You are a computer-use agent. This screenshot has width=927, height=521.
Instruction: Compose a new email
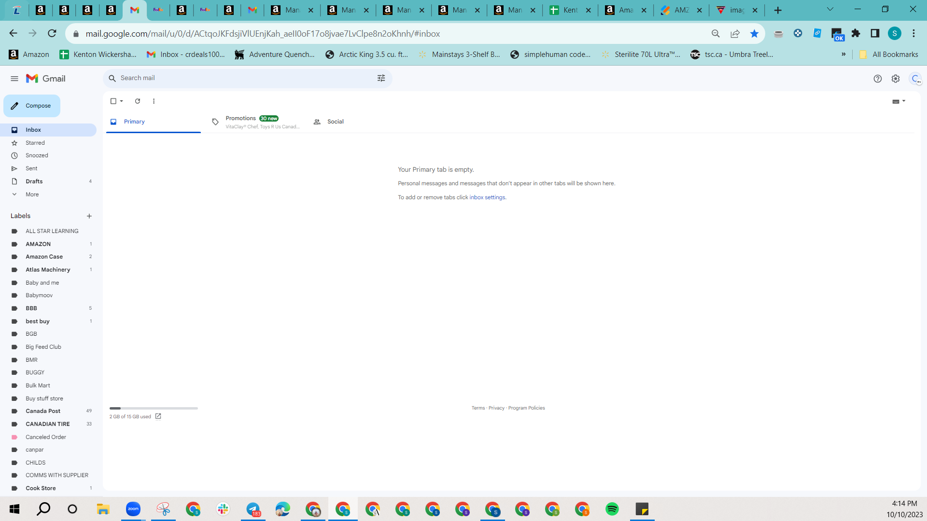click(32, 106)
